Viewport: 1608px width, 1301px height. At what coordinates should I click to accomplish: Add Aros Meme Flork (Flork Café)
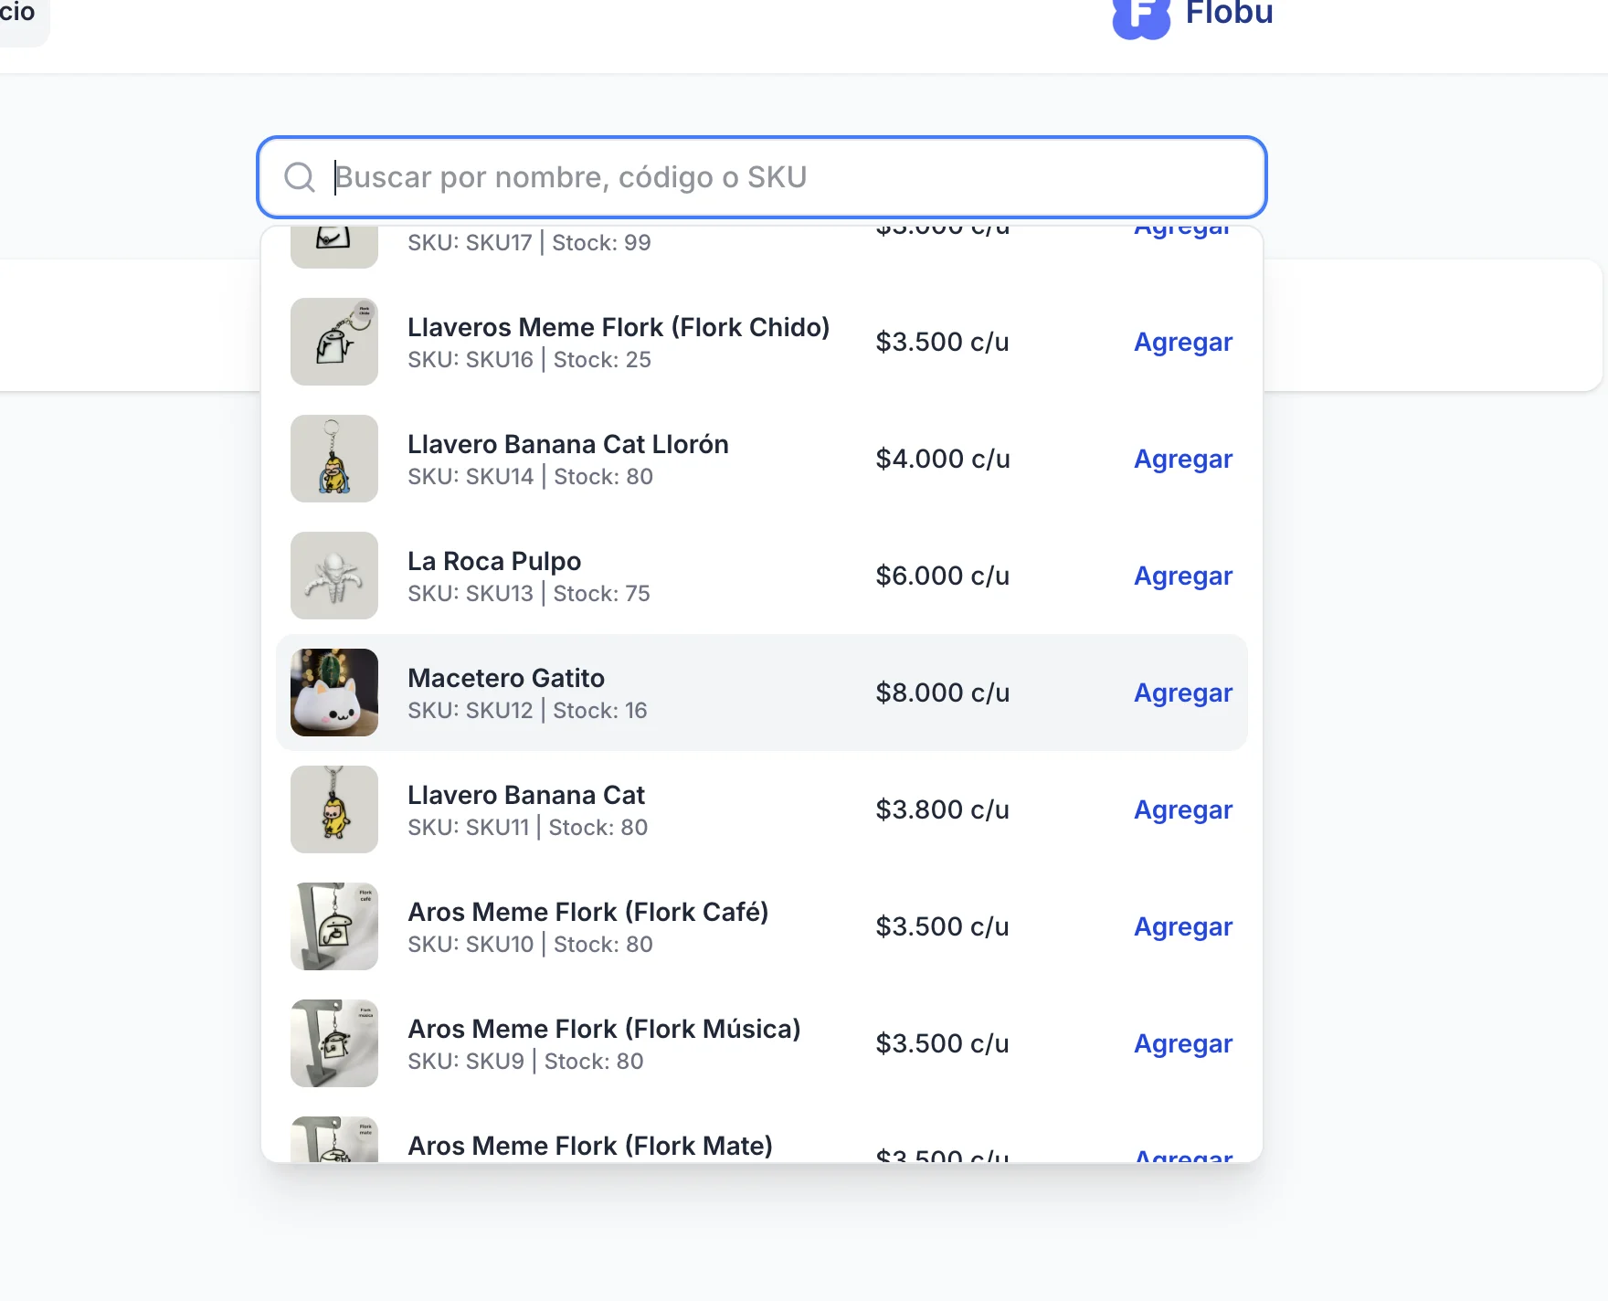point(1182,926)
